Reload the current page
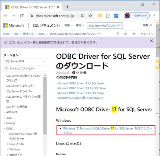This screenshot has height=156, width=160. [22, 16]
